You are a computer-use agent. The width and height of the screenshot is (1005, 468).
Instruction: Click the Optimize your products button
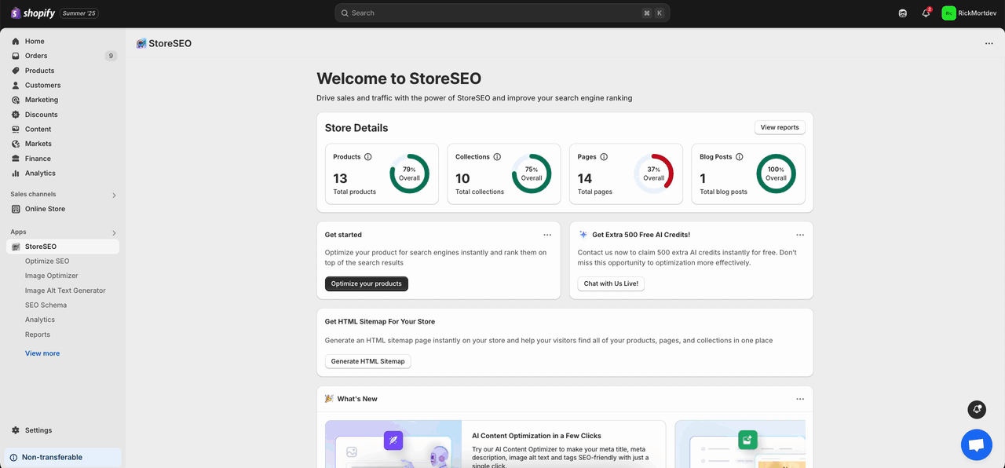click(367, 283)
